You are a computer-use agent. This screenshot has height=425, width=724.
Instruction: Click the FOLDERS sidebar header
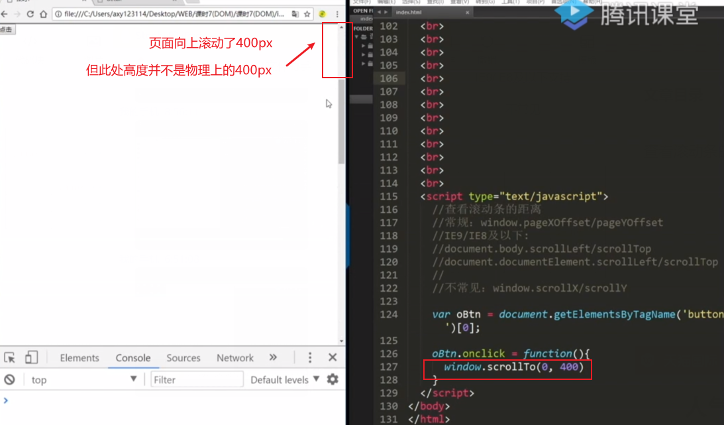(363, 29)
